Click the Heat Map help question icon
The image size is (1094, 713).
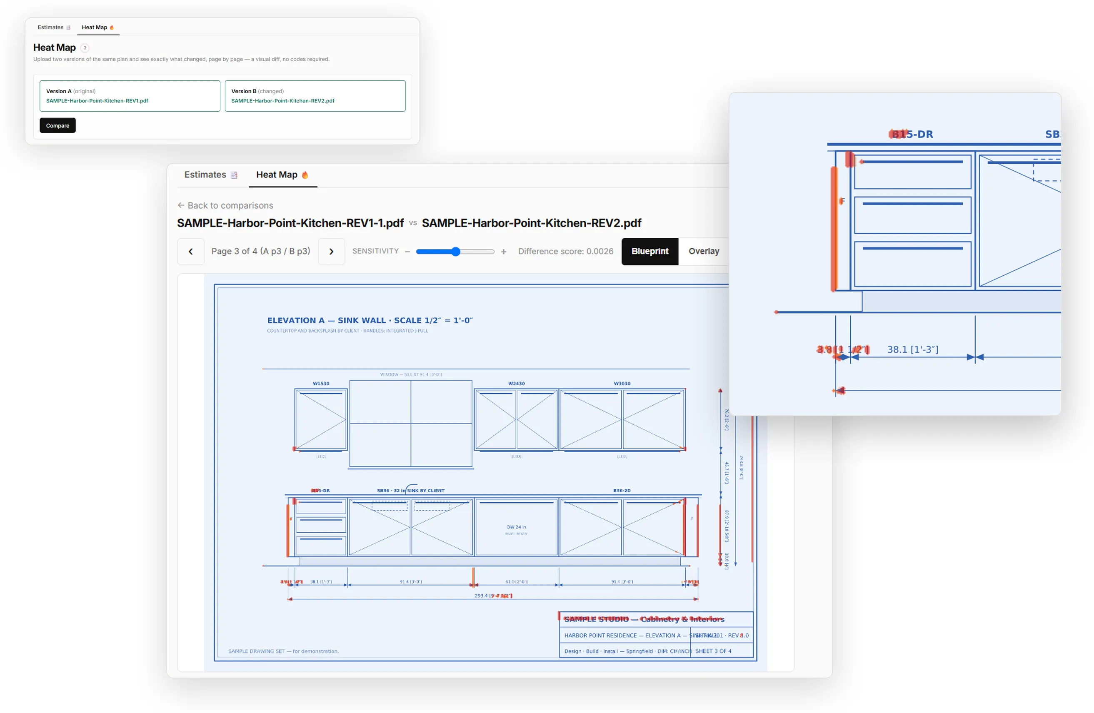coord(85,48)
